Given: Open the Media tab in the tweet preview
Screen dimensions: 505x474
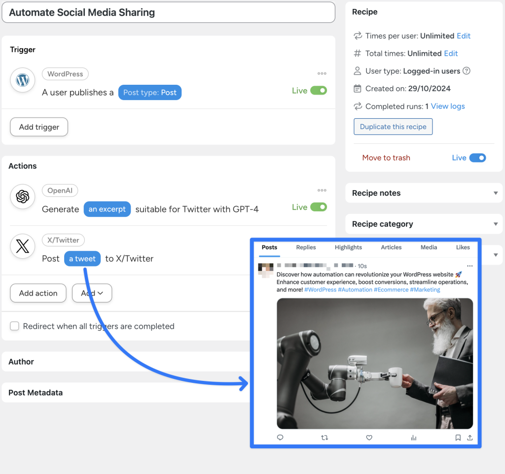Looking at the screenshot, I should pyautogui.click(x=429, y=247).
